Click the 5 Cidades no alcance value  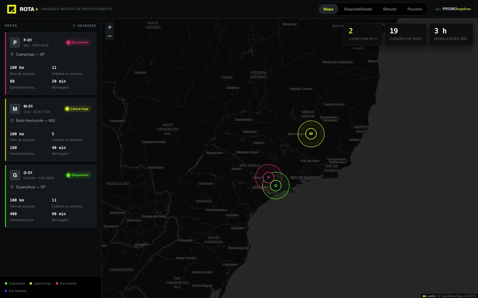click(x=53, y=134)
